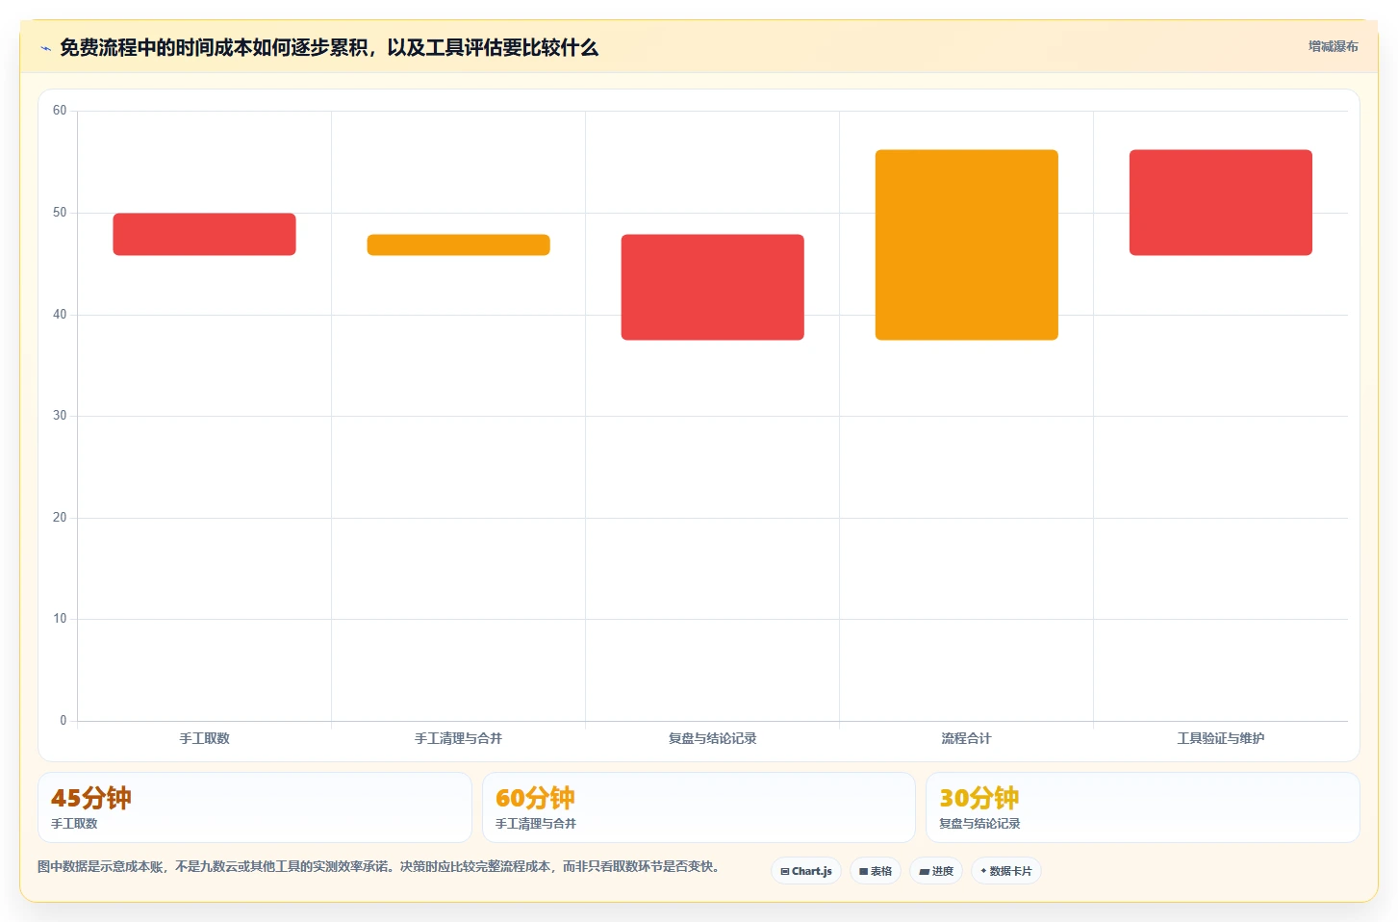Click the y-axis value 50

tap(60, 213)
